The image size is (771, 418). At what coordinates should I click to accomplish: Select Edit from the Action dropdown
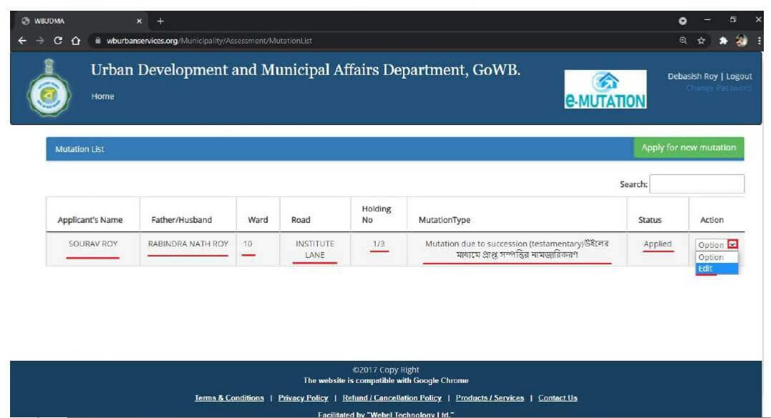[707, 268]
